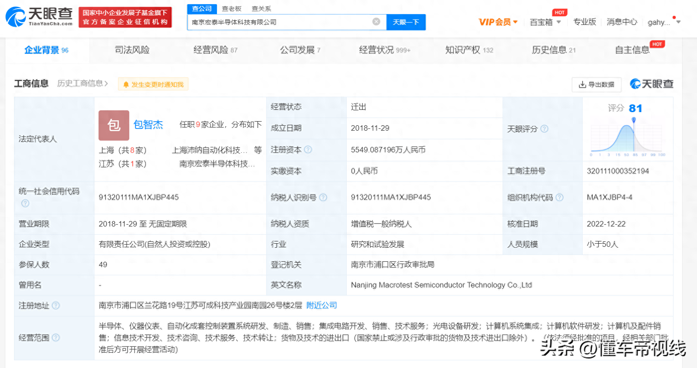This screenshot has width=697, height=368.
Task: Select the 公司发展 tab
Action: click(300, 50)
